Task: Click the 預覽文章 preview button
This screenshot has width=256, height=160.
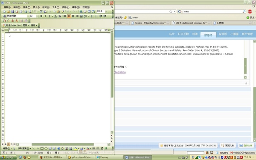Action: 228,145
